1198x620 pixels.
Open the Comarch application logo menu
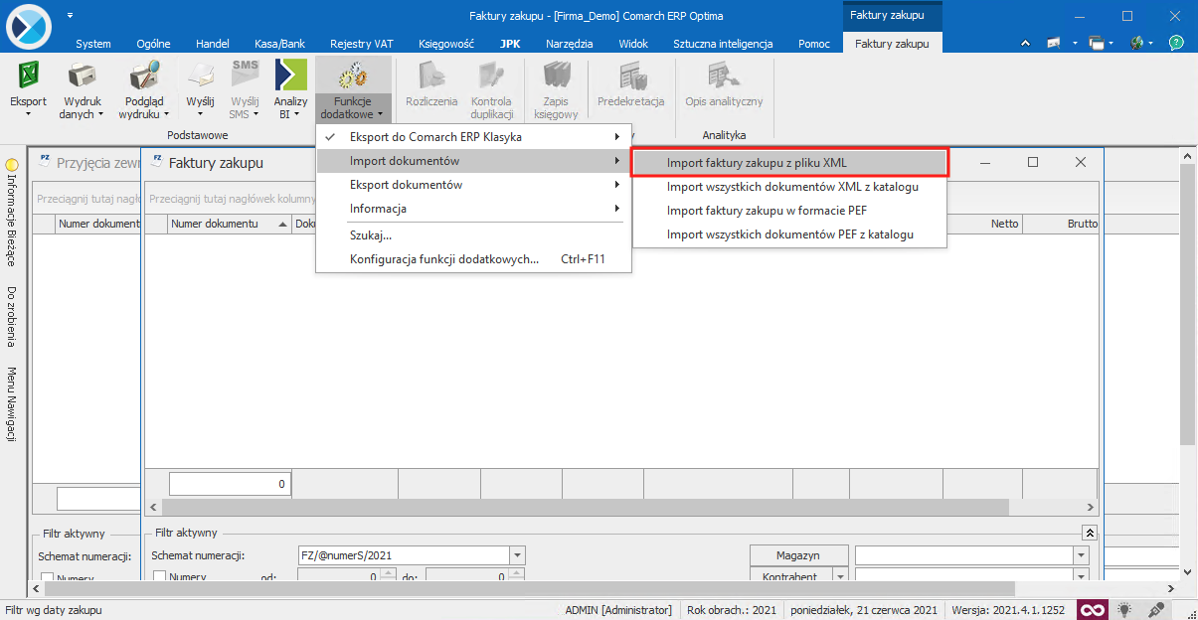(x=27, y=27)
